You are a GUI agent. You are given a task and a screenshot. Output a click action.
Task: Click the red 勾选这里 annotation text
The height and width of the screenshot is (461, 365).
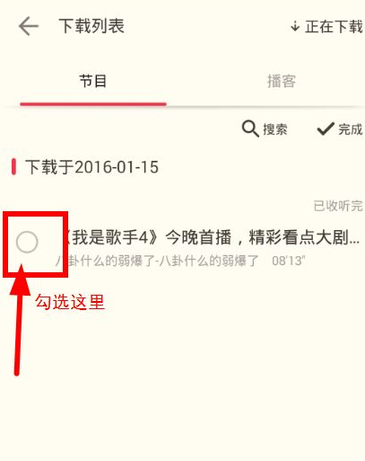(70, 302)
